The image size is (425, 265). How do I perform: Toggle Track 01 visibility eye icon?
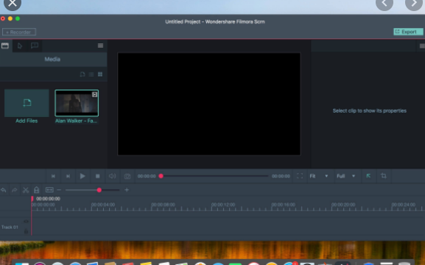26,222
